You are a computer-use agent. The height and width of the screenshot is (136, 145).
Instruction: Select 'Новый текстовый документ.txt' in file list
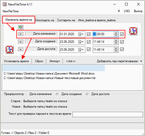click(x=50, y=78)
